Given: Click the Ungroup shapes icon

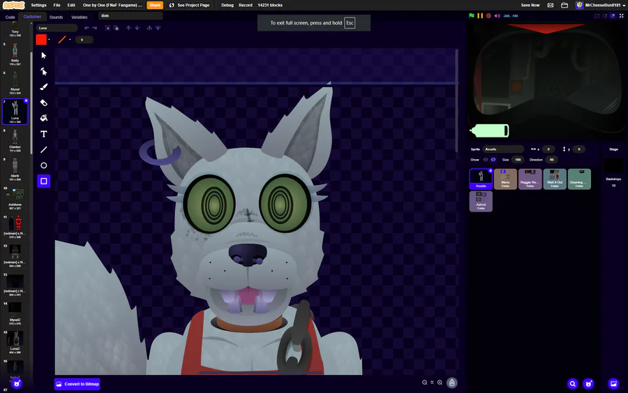Looking at the screenshot, I should point(116,28).
